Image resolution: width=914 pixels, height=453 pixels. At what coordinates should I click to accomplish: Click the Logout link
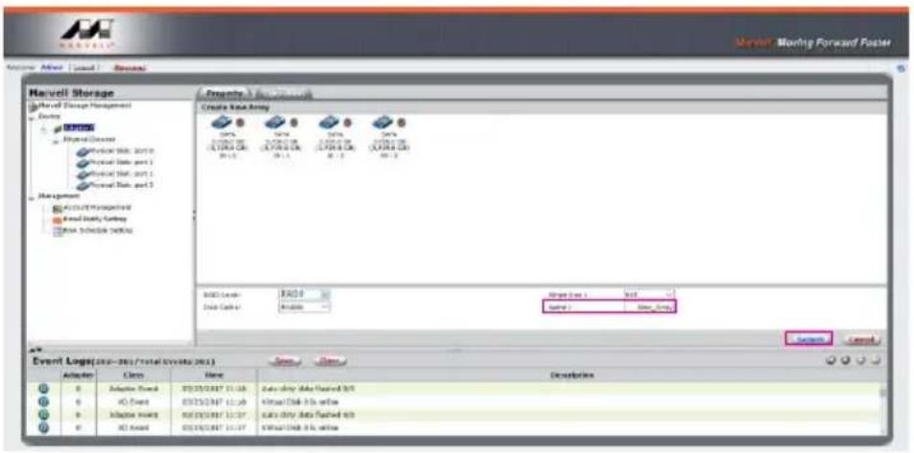click(x=85, y=68)
